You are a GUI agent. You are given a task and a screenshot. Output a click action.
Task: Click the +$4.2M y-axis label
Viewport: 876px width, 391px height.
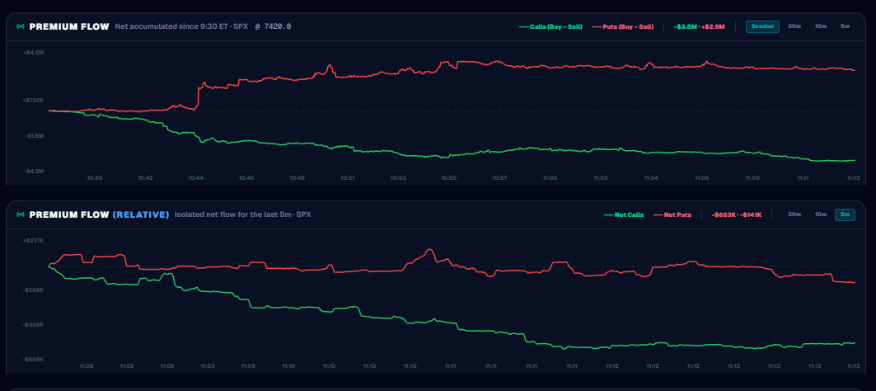(34, 52)
